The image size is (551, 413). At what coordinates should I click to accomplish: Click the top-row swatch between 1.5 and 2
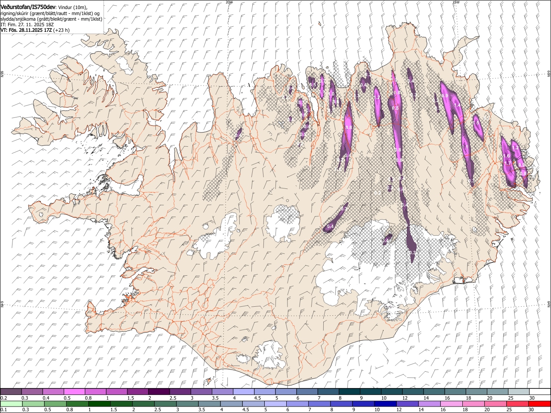(x=138, y=392)
